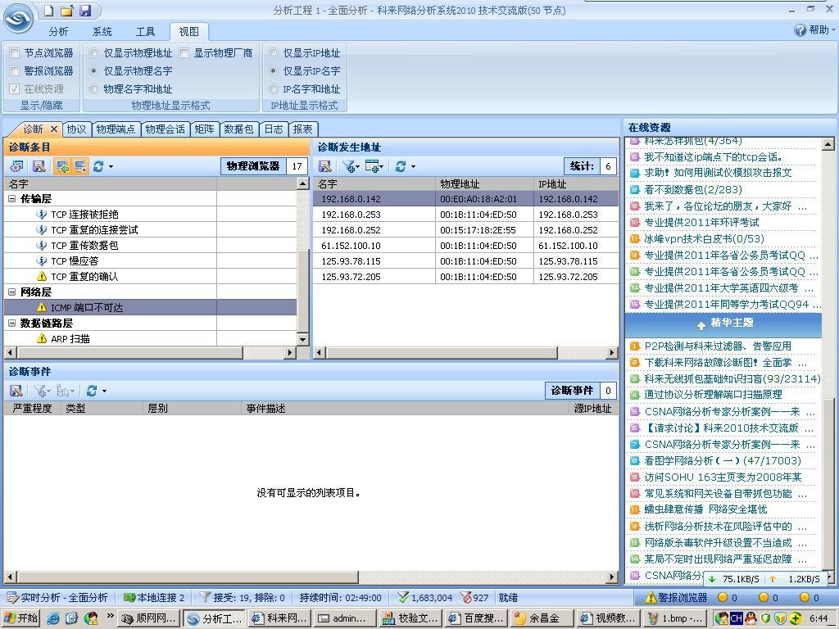Click the gear settings icon in 诊断条目 toolbar
The height and width of the screenshot is (629, 839).
point(16,166)
